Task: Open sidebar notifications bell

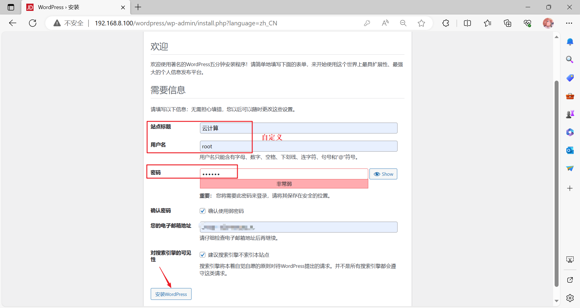Action: [x=570, y=42]
